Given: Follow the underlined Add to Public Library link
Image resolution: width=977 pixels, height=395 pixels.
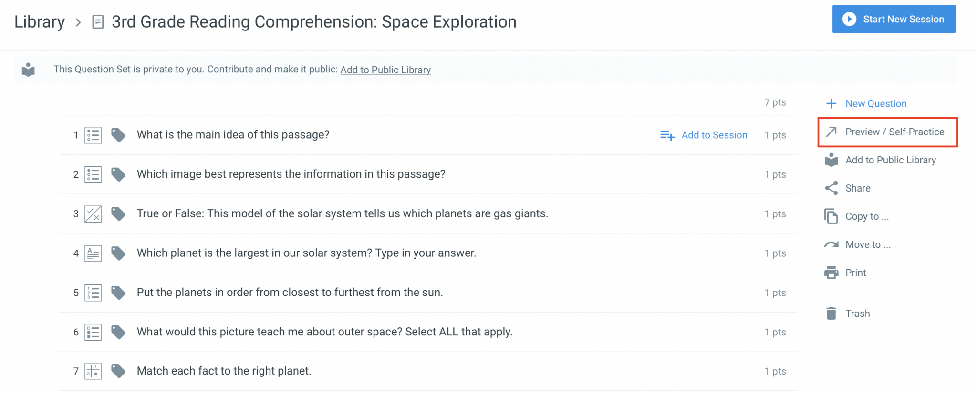Looking at the screenshot, I should pyautogui.click(x=385, y=70).
